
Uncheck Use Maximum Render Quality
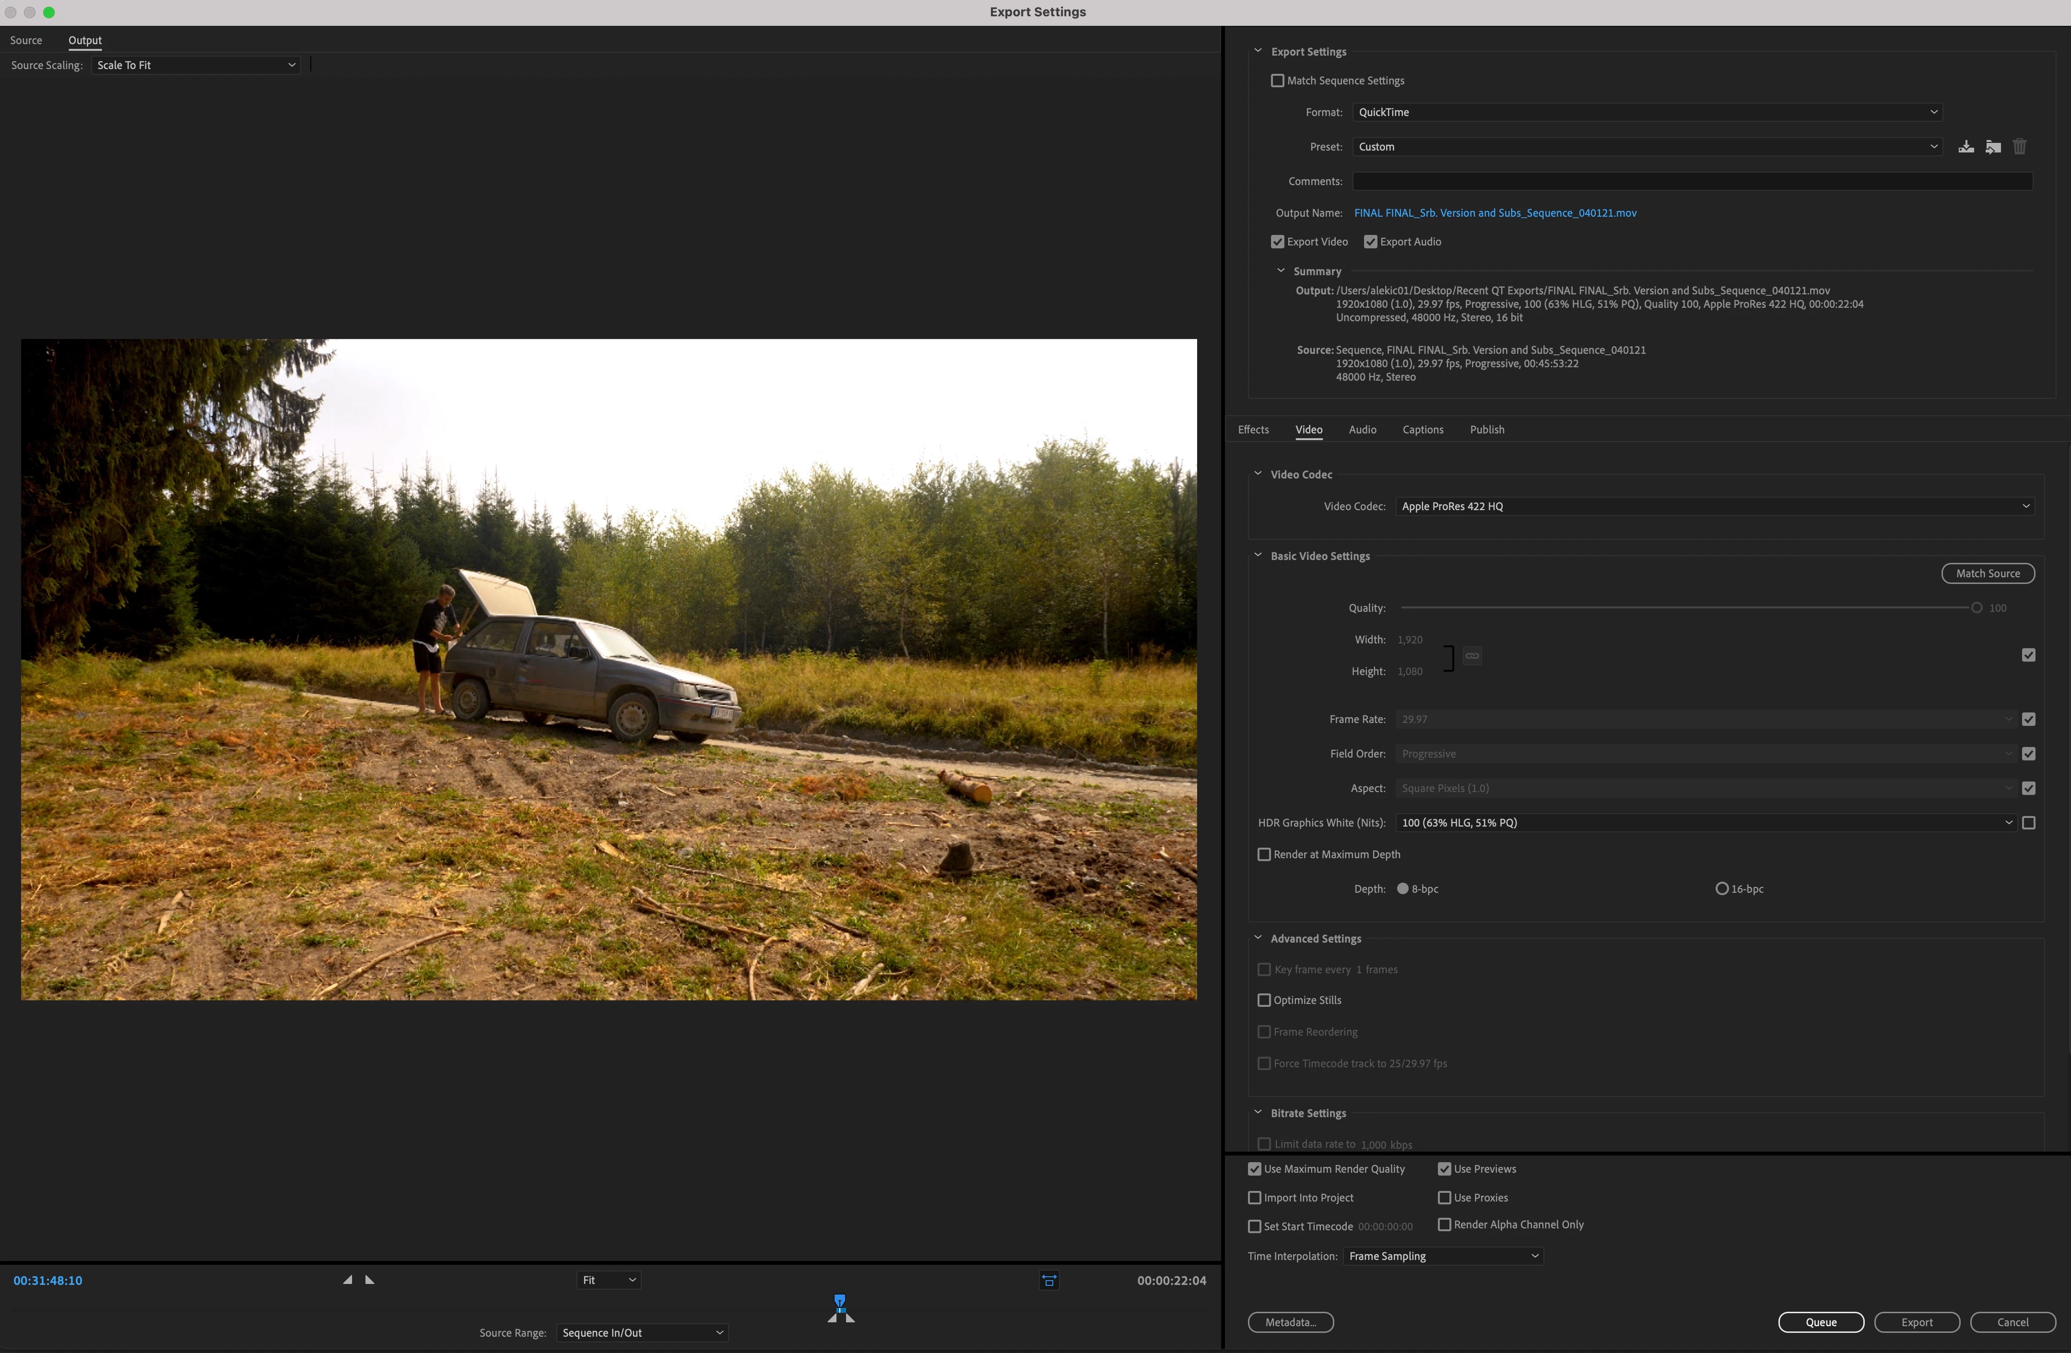pos(1255,1168)
